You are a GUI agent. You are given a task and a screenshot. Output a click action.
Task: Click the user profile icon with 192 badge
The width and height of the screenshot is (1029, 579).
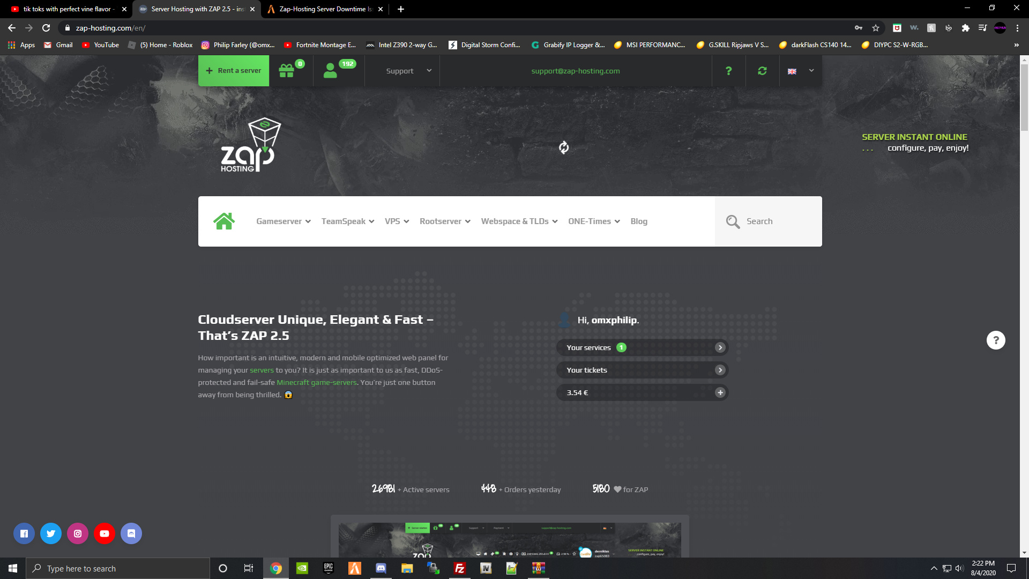click(x=331, y=71)
